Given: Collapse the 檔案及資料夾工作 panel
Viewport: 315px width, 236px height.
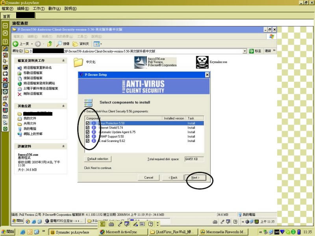Looking at the screenshot, I should (63, 61).
